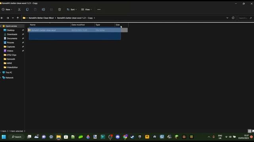Open the MINE folder in sidebar
The height and width of the screenshot is (142, 254).
point(10,63)
